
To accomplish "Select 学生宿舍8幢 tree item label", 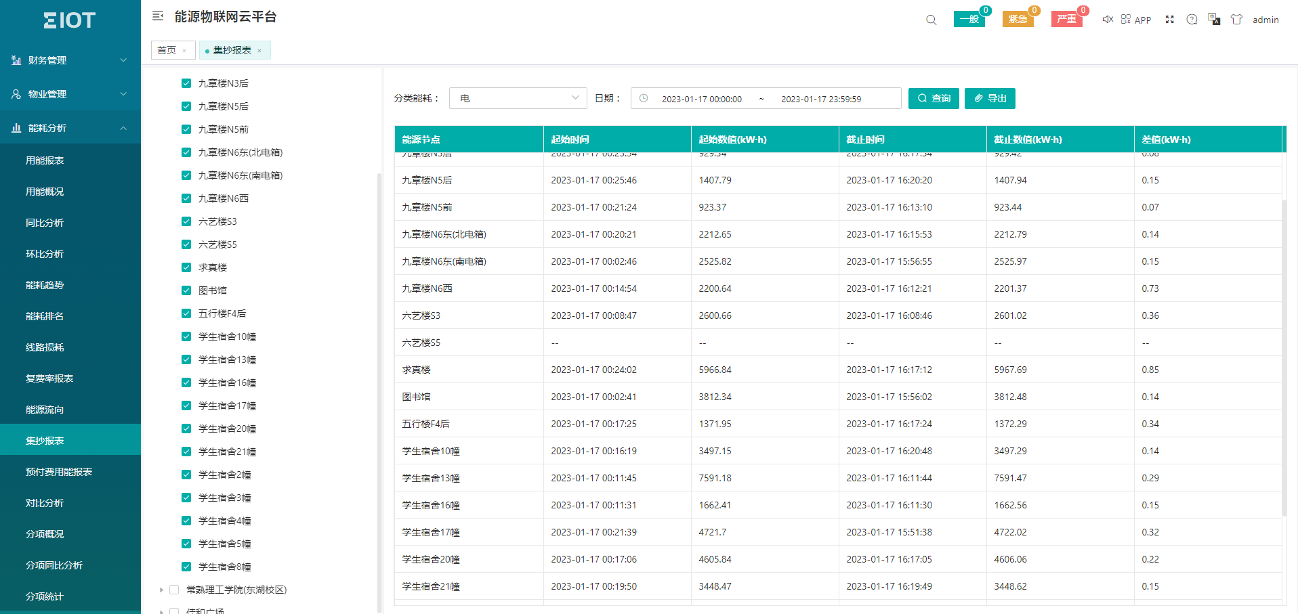I will [x=225, y=567].
